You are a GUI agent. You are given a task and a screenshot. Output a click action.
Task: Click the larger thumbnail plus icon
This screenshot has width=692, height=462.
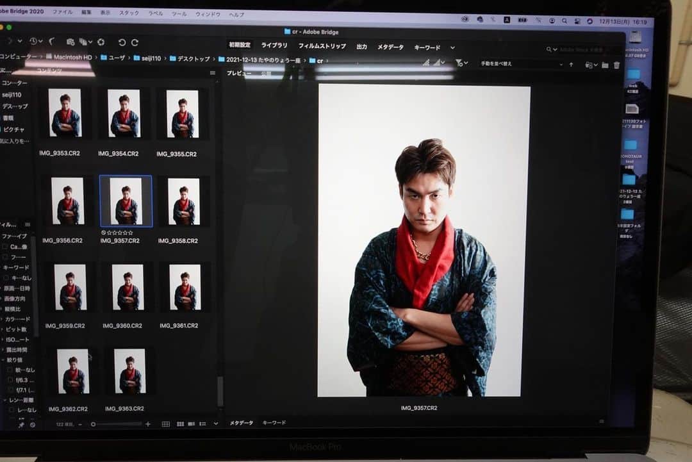148,424
